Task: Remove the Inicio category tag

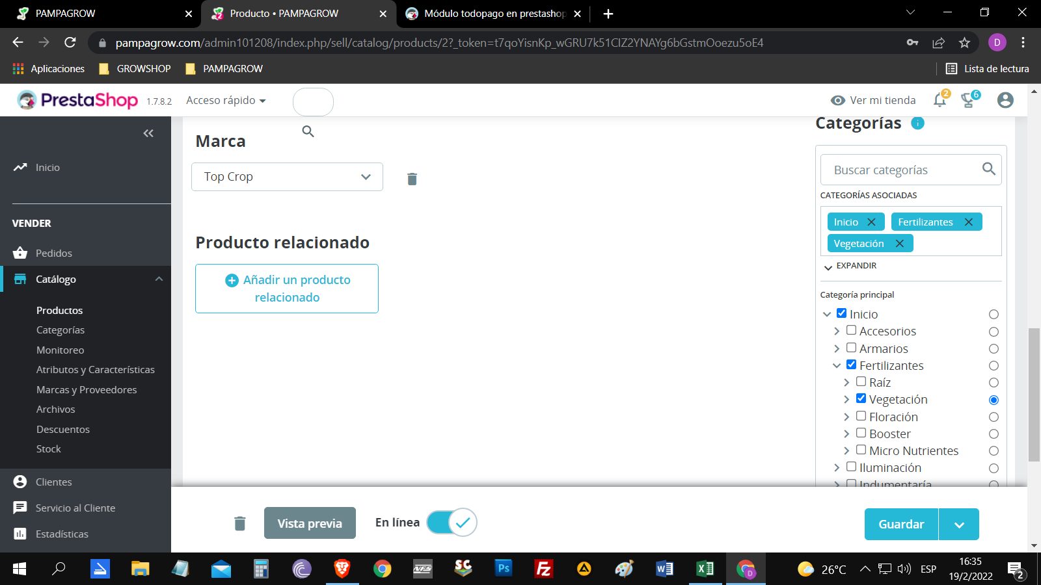Action: tap(871, 222)
